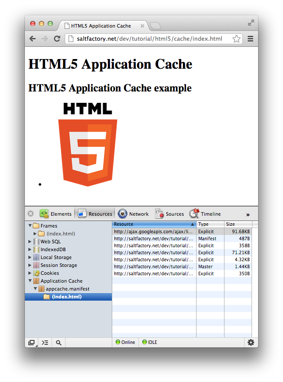
Task: Select the Web SQL database icon
Action: pos(36,242)
